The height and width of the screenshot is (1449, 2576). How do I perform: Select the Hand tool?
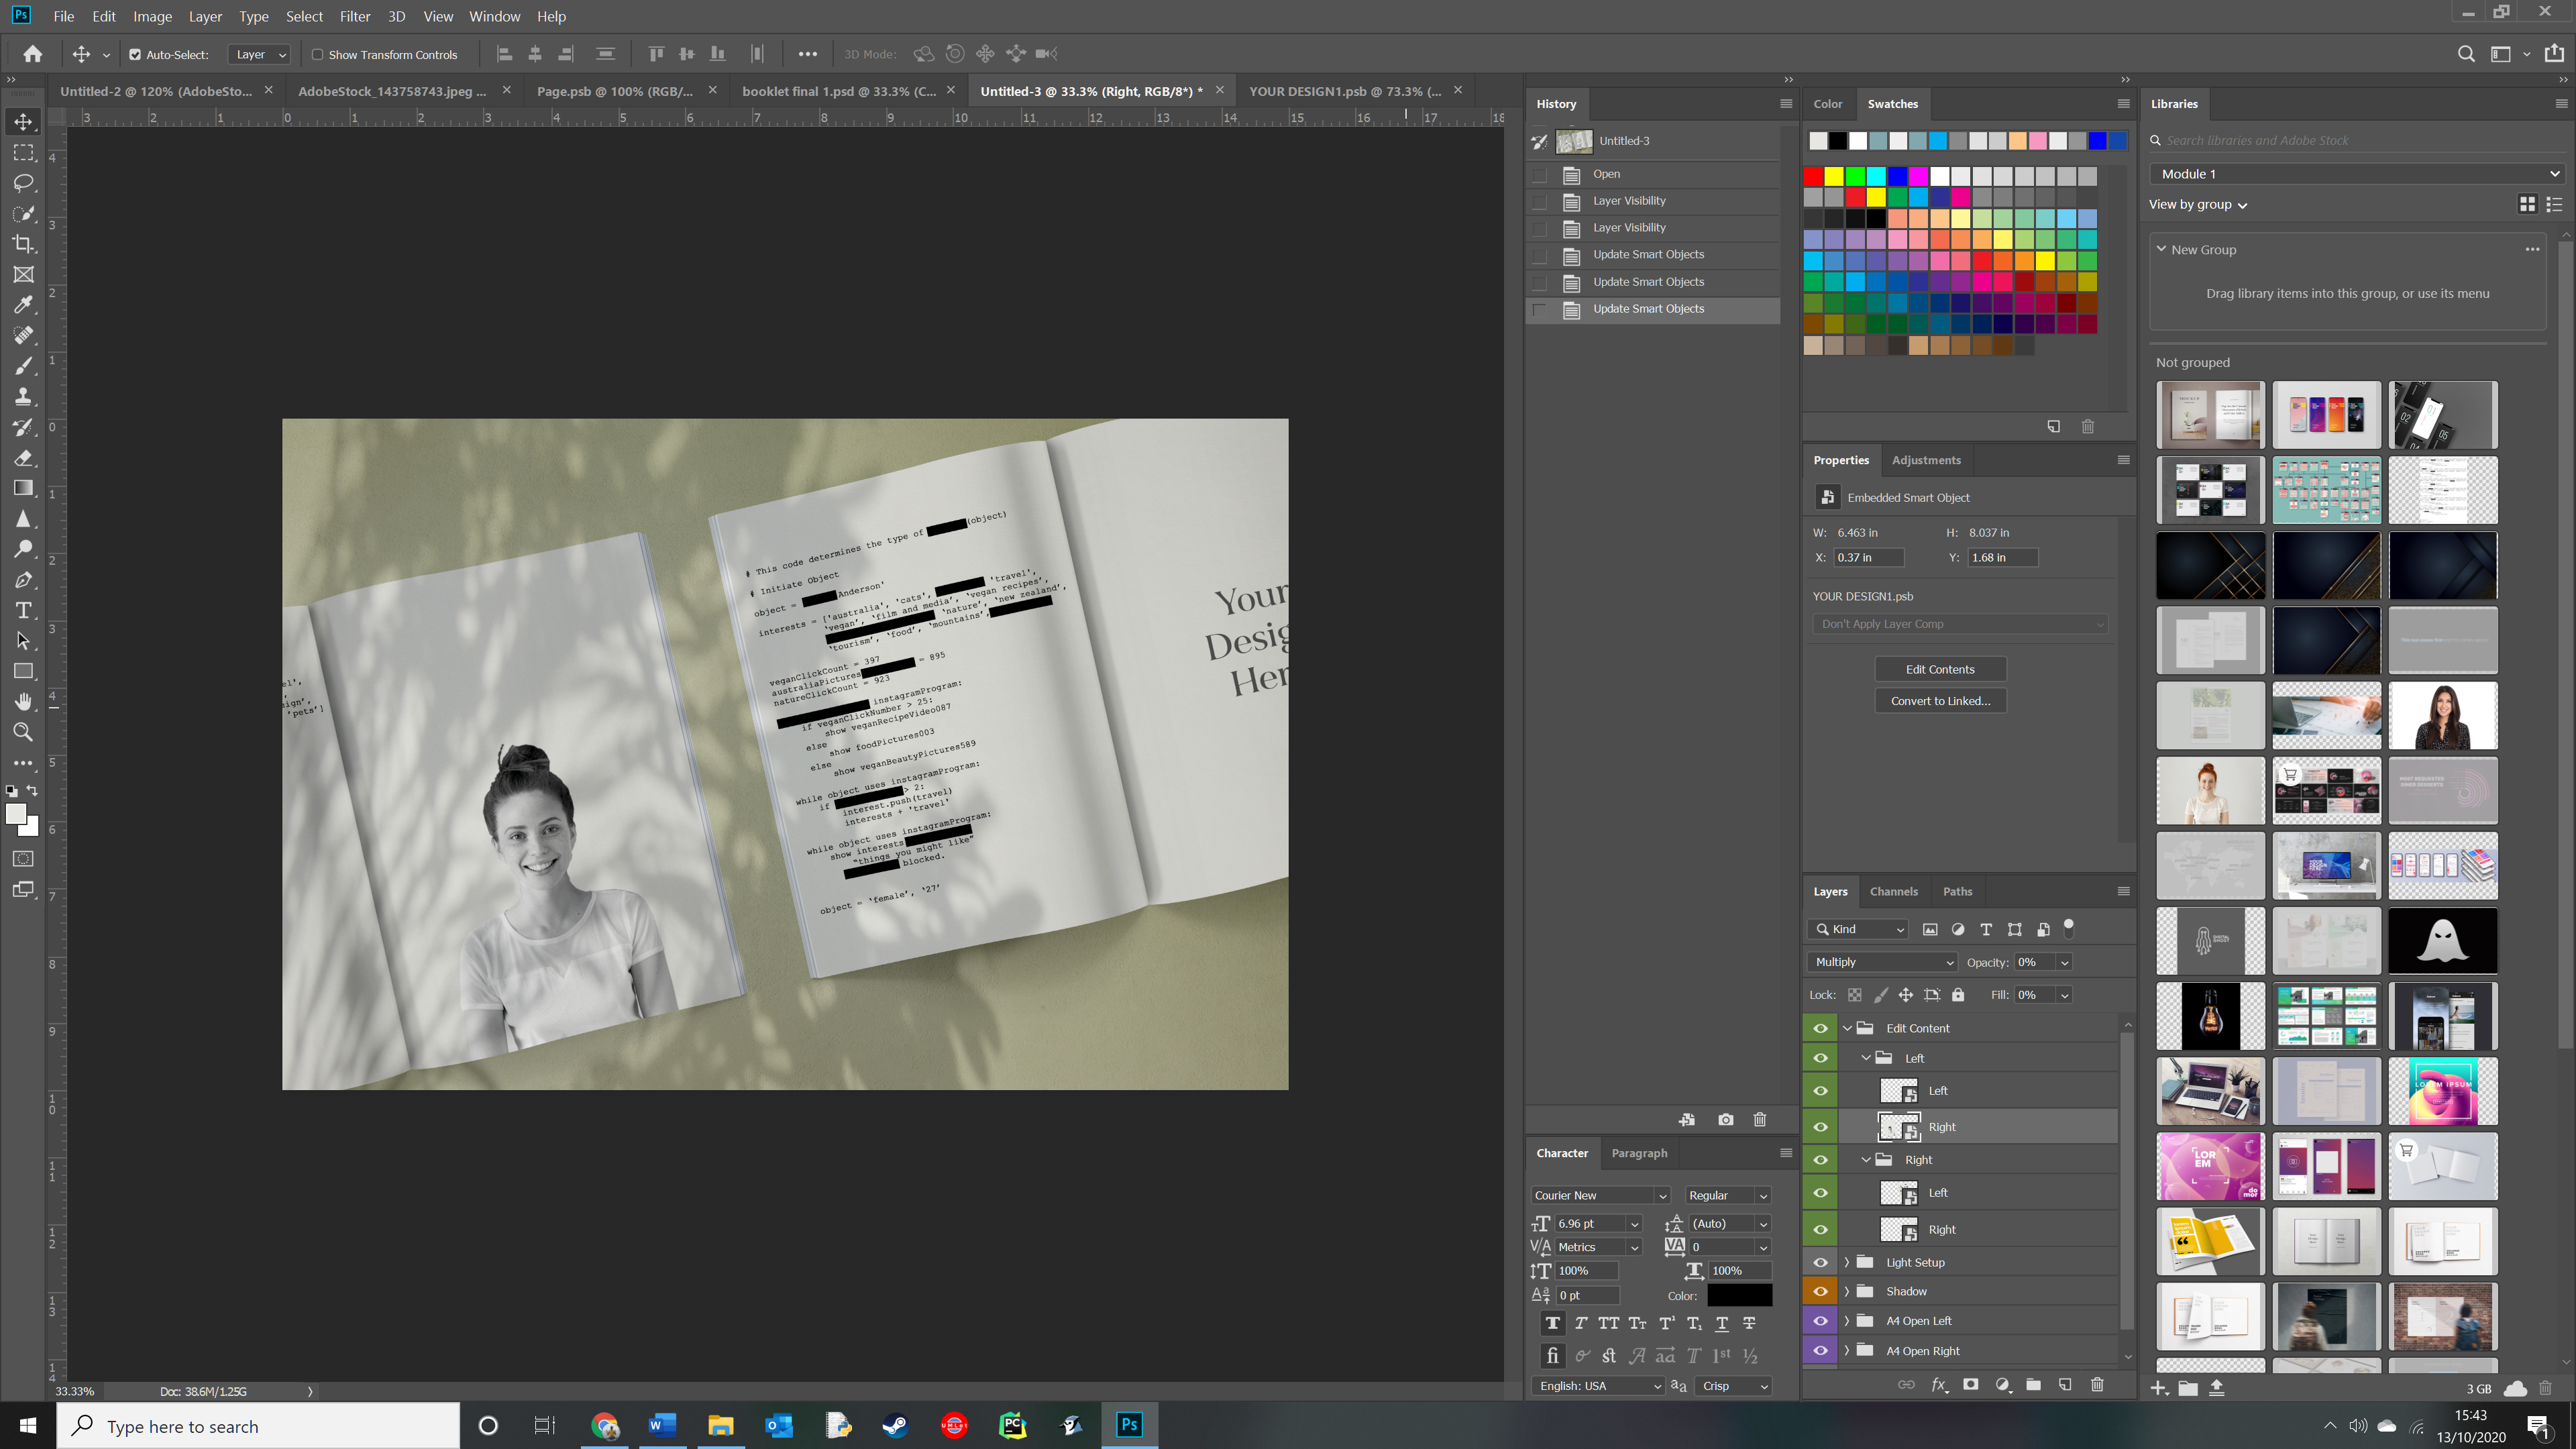pyautogui.click(x=23, y=701)
